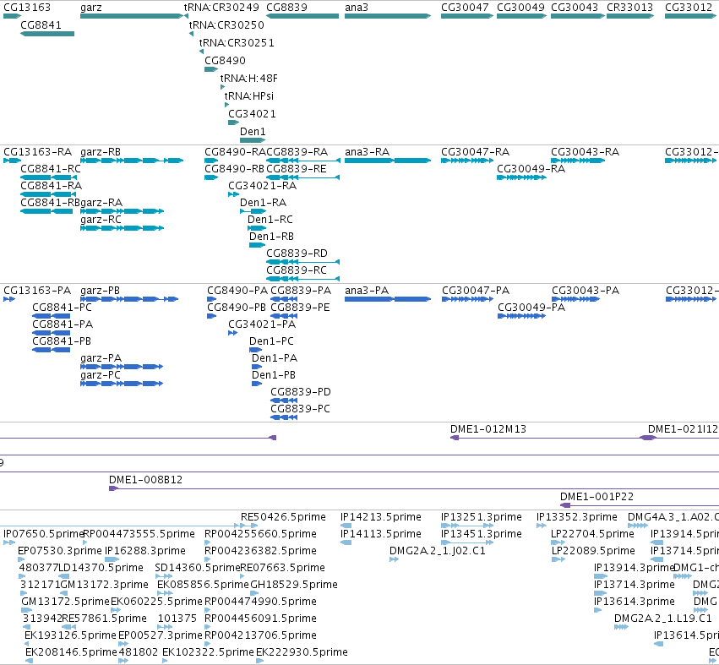This screenshot has height=665, width=719.
Task: Select the CG8490-RB transcript label
Action: pos(234,169)
